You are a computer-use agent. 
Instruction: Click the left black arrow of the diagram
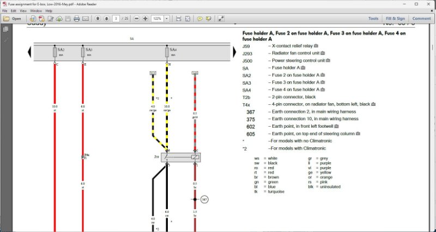click(x=29, y=52)
